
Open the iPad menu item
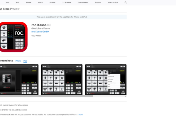click(x=17, y=2)
